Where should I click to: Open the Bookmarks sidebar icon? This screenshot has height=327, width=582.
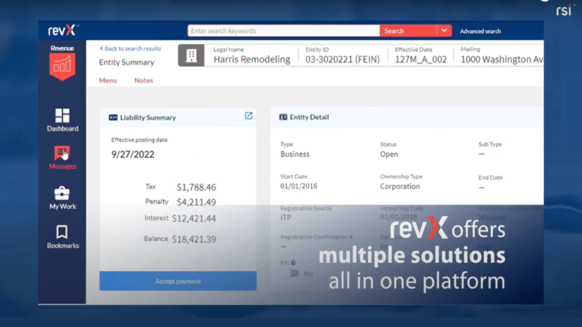pos(62,232)
